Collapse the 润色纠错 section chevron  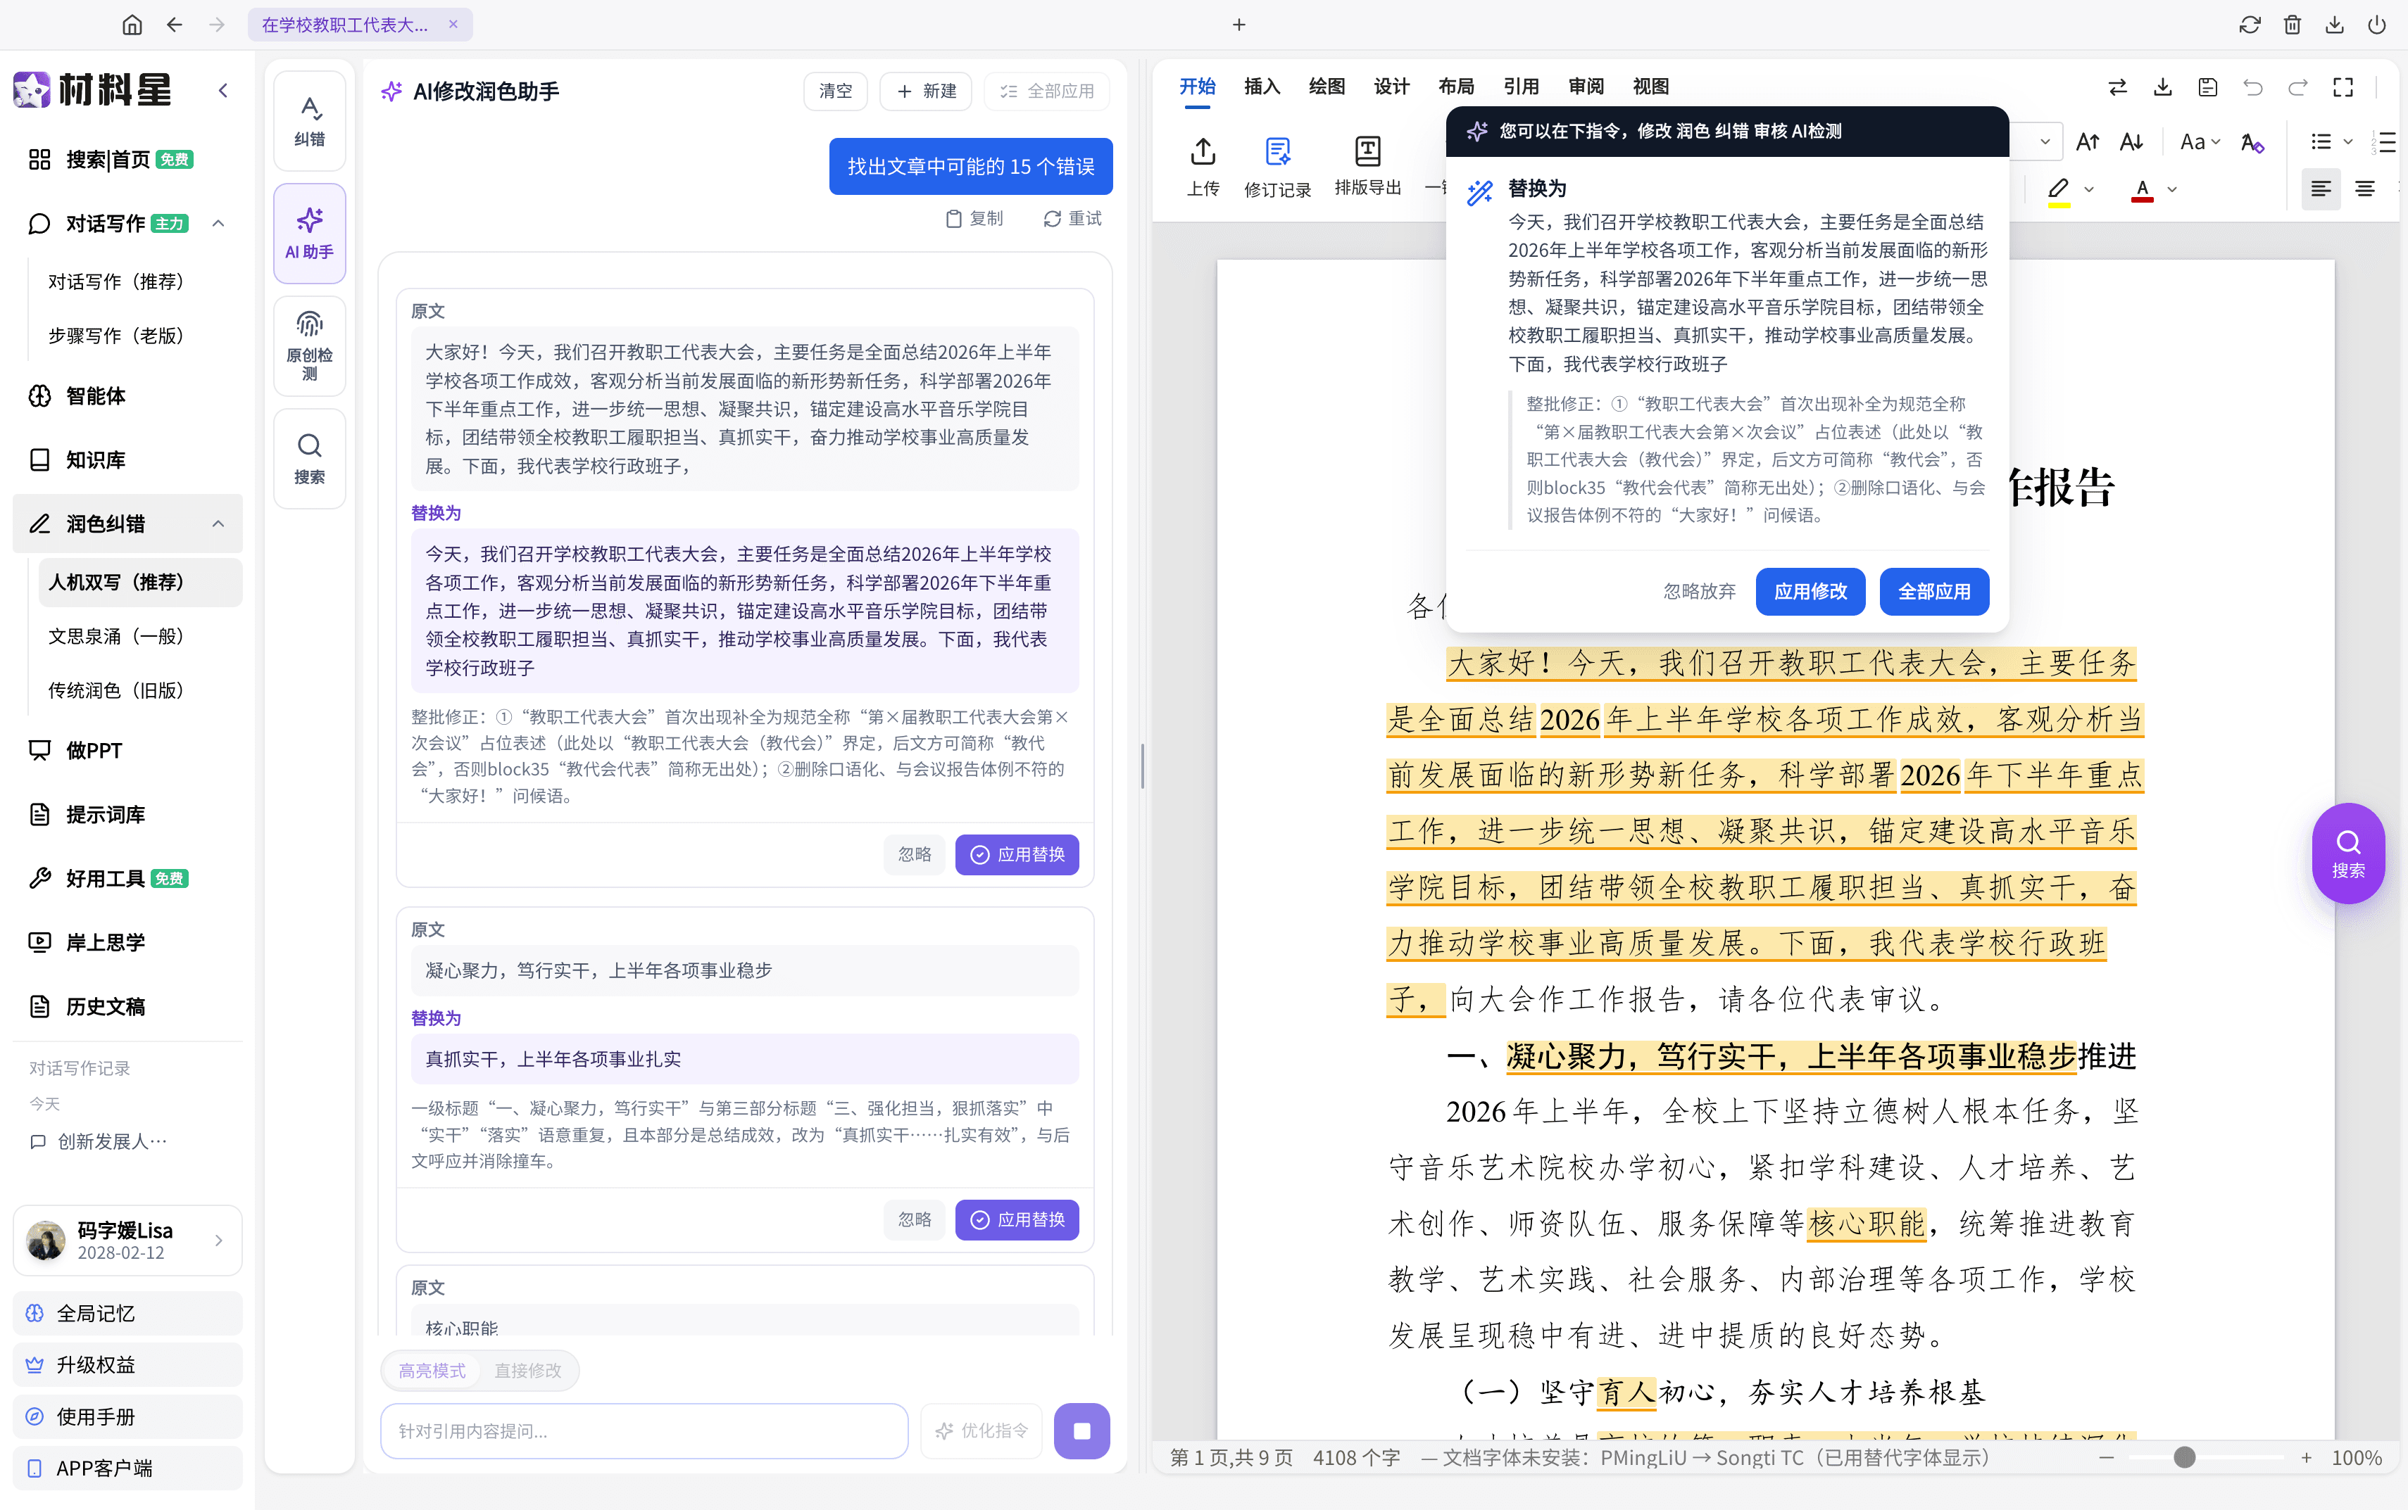(x=218, y=524)
